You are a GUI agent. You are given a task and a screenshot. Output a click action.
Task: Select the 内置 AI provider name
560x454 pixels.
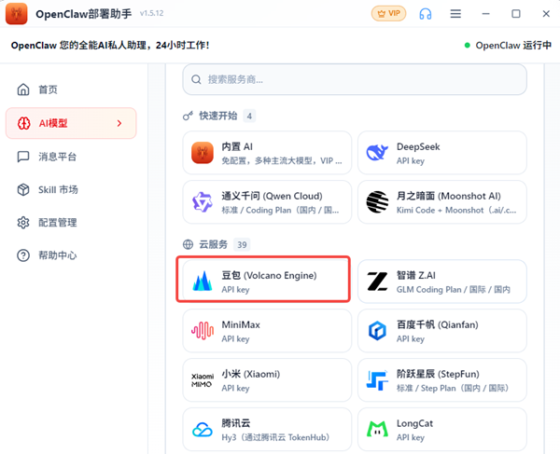[x=237, y=146]
